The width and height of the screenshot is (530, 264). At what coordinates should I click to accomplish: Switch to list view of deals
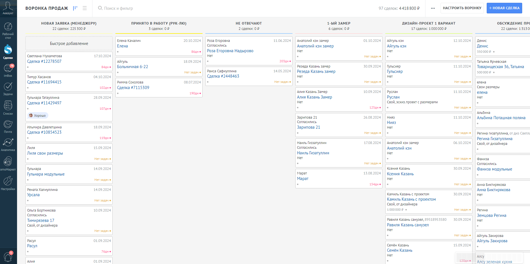85,8
